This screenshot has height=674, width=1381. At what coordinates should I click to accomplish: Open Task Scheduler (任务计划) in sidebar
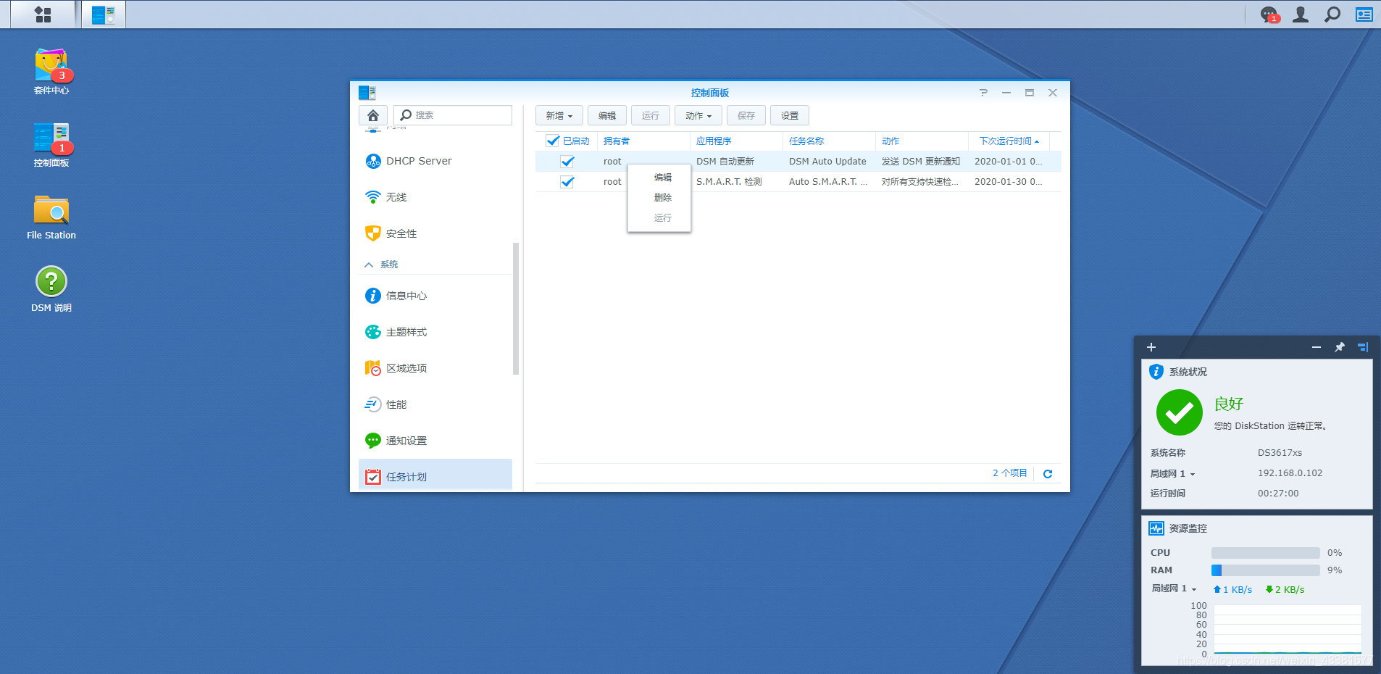coord(435,475)
